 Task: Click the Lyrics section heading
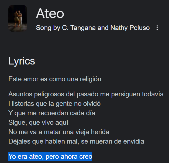tap(22, 61)
